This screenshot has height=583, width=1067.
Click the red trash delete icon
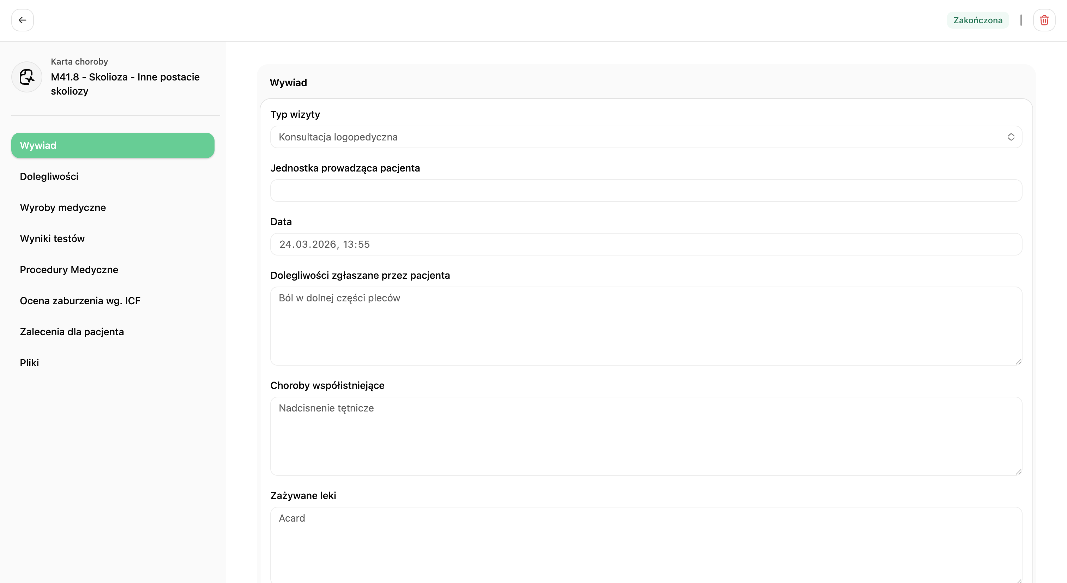(x=1044, y=20)
